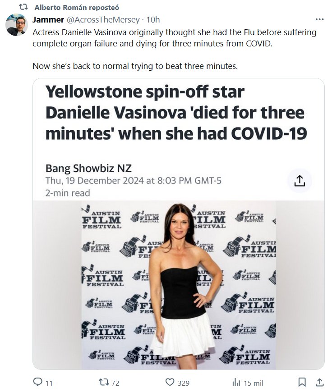Click the tweet text about Danielle Vasinova

(174, 38)
